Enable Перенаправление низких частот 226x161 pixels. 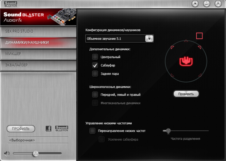(92, 131)
